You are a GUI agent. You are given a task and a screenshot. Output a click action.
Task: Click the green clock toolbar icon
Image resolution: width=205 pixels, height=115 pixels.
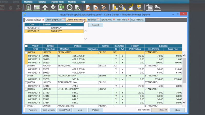[69, 7]
